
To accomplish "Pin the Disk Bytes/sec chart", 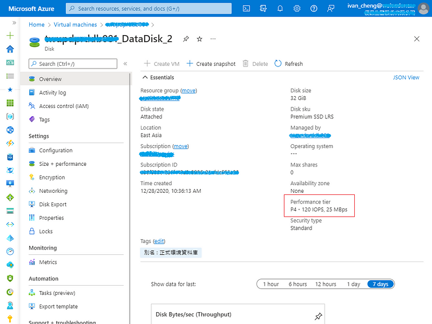I will coord(318,316).
